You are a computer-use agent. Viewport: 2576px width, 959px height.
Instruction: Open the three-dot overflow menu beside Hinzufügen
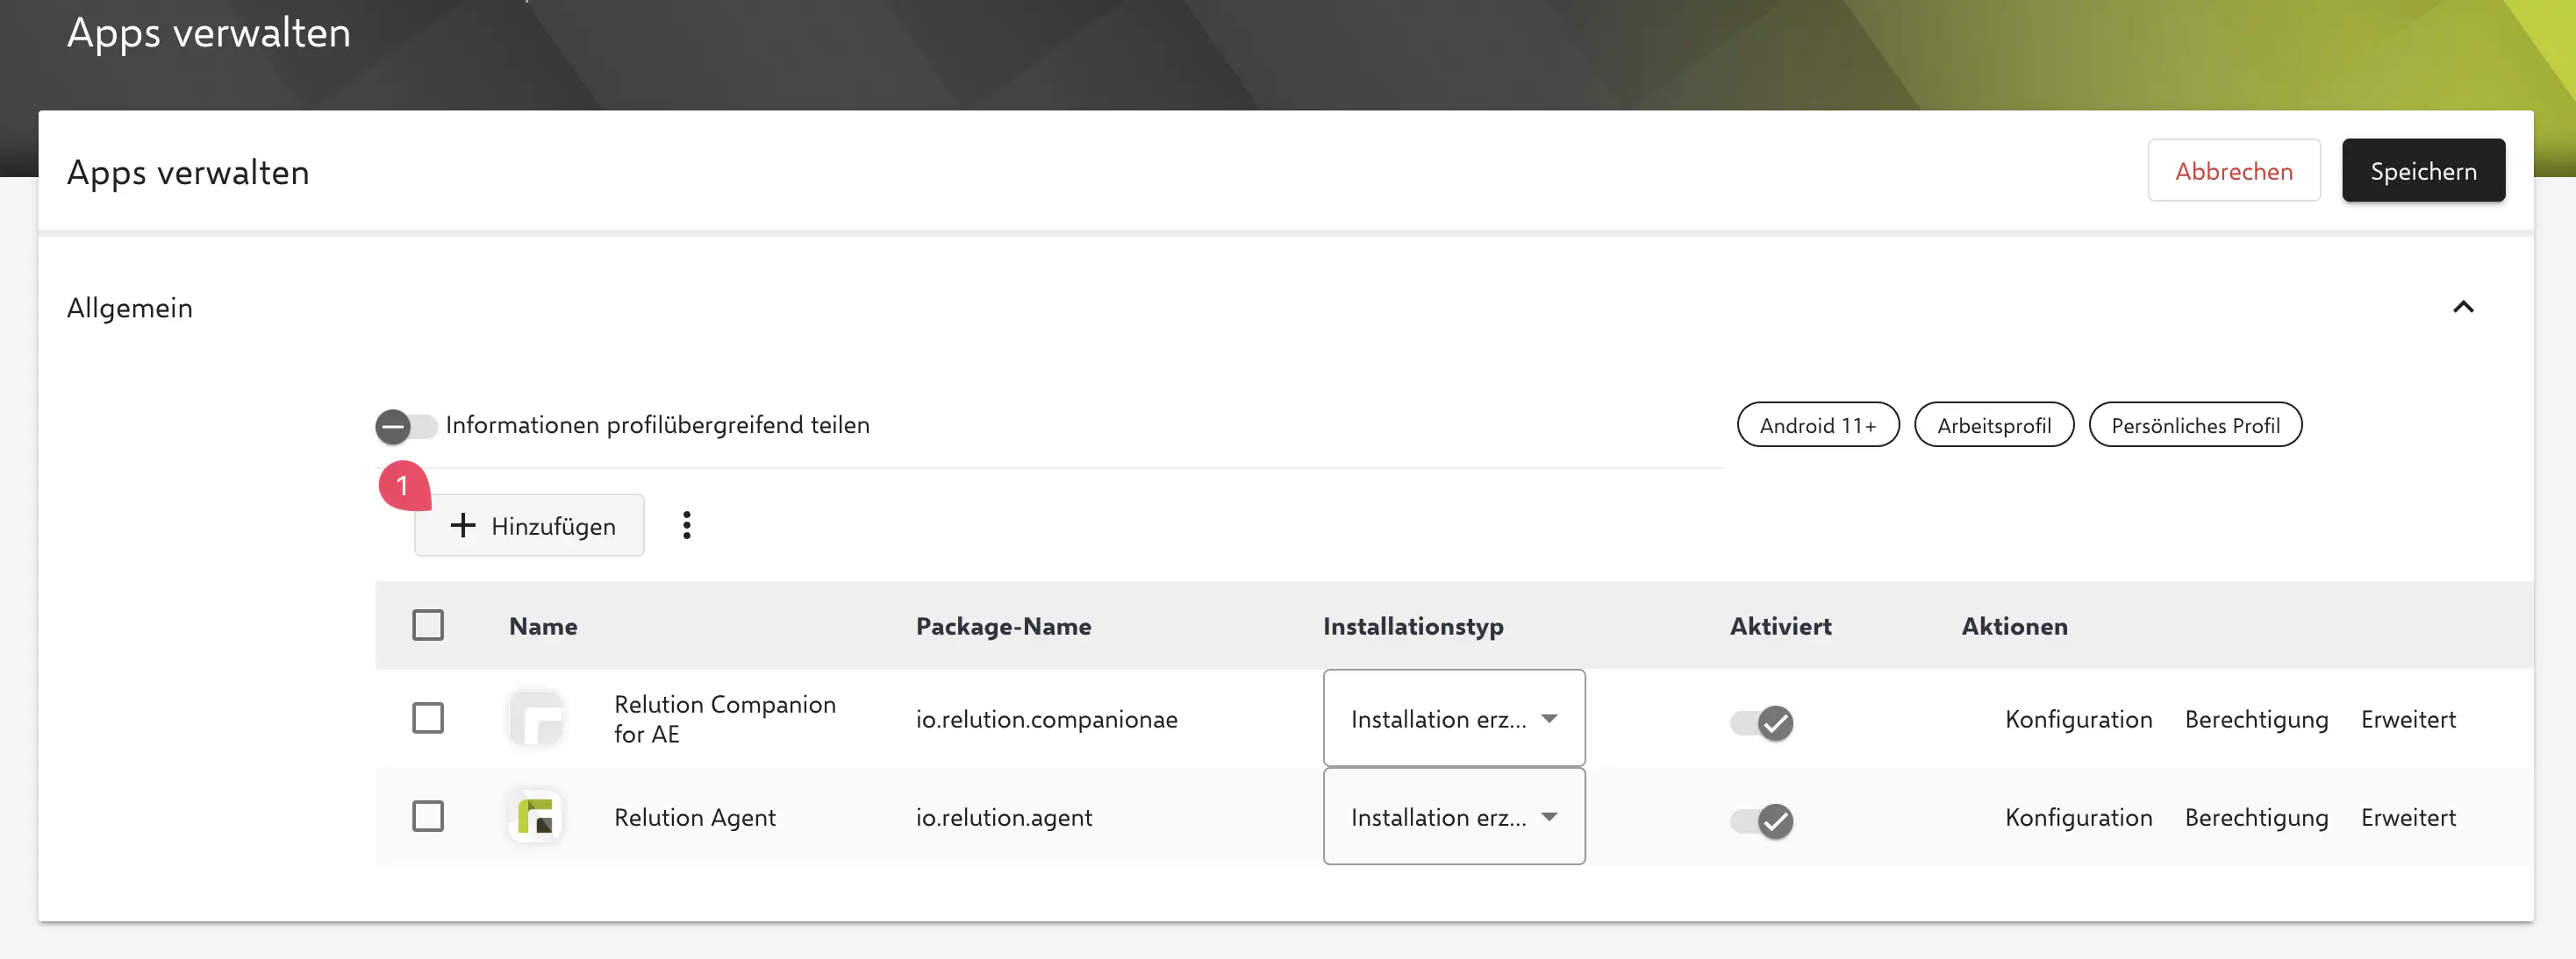pos(686,524)
